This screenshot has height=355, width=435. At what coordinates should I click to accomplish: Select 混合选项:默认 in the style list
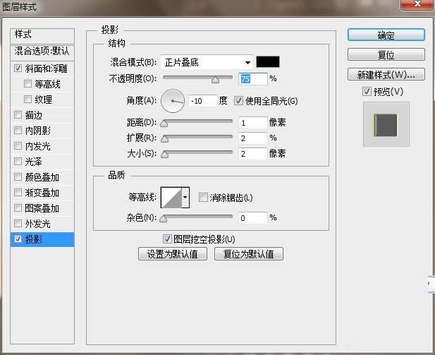coord(42,52)
